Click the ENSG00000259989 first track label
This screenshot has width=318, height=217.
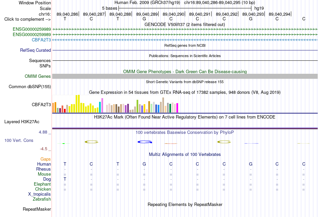point(32,29)
